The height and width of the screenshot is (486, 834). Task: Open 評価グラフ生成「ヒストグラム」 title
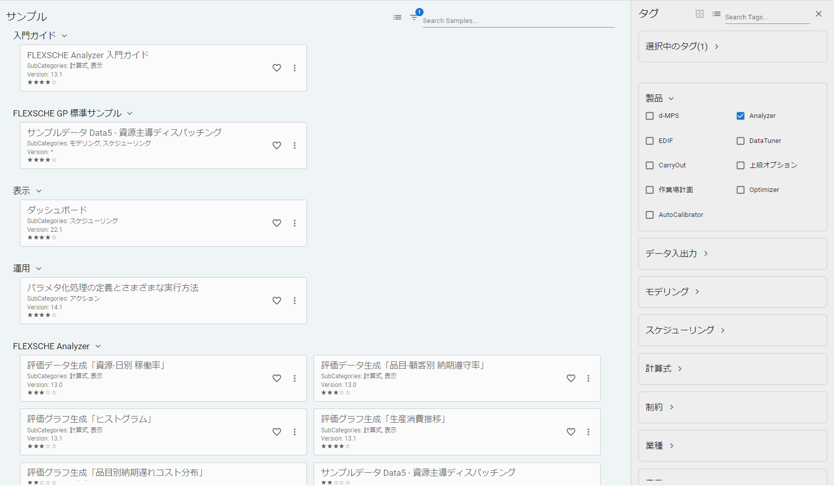click(90, 419)
